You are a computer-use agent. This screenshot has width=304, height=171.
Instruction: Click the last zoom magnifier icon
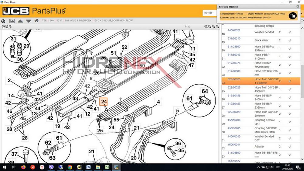tap(218, 27)
